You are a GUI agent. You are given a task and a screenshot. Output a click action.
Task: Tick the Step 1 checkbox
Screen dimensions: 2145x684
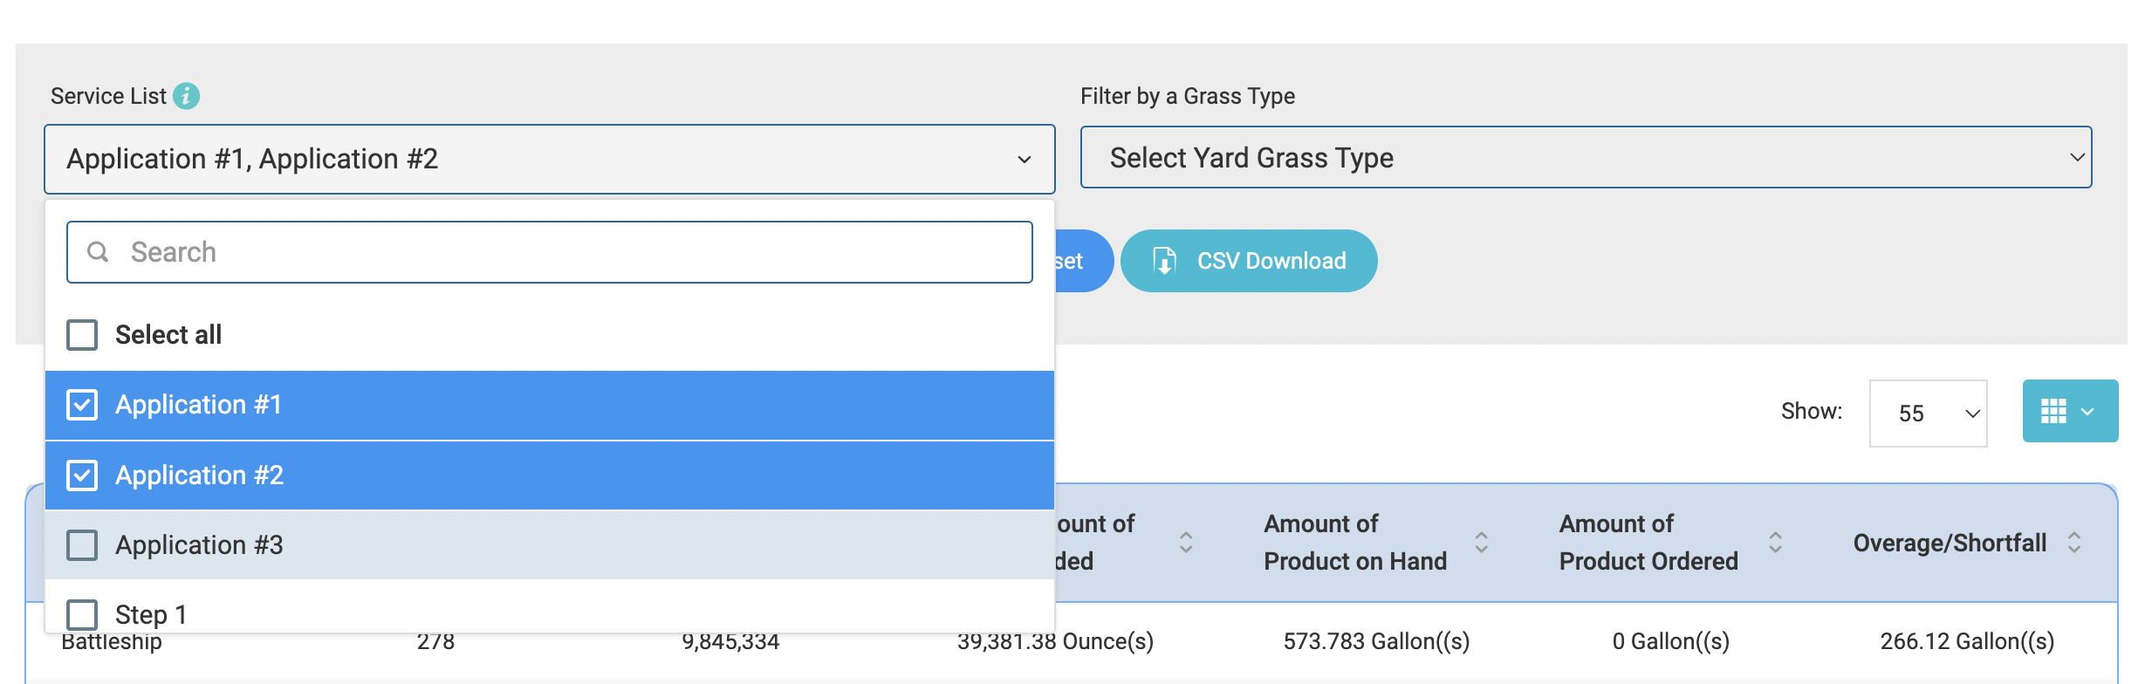click(82, 614)
